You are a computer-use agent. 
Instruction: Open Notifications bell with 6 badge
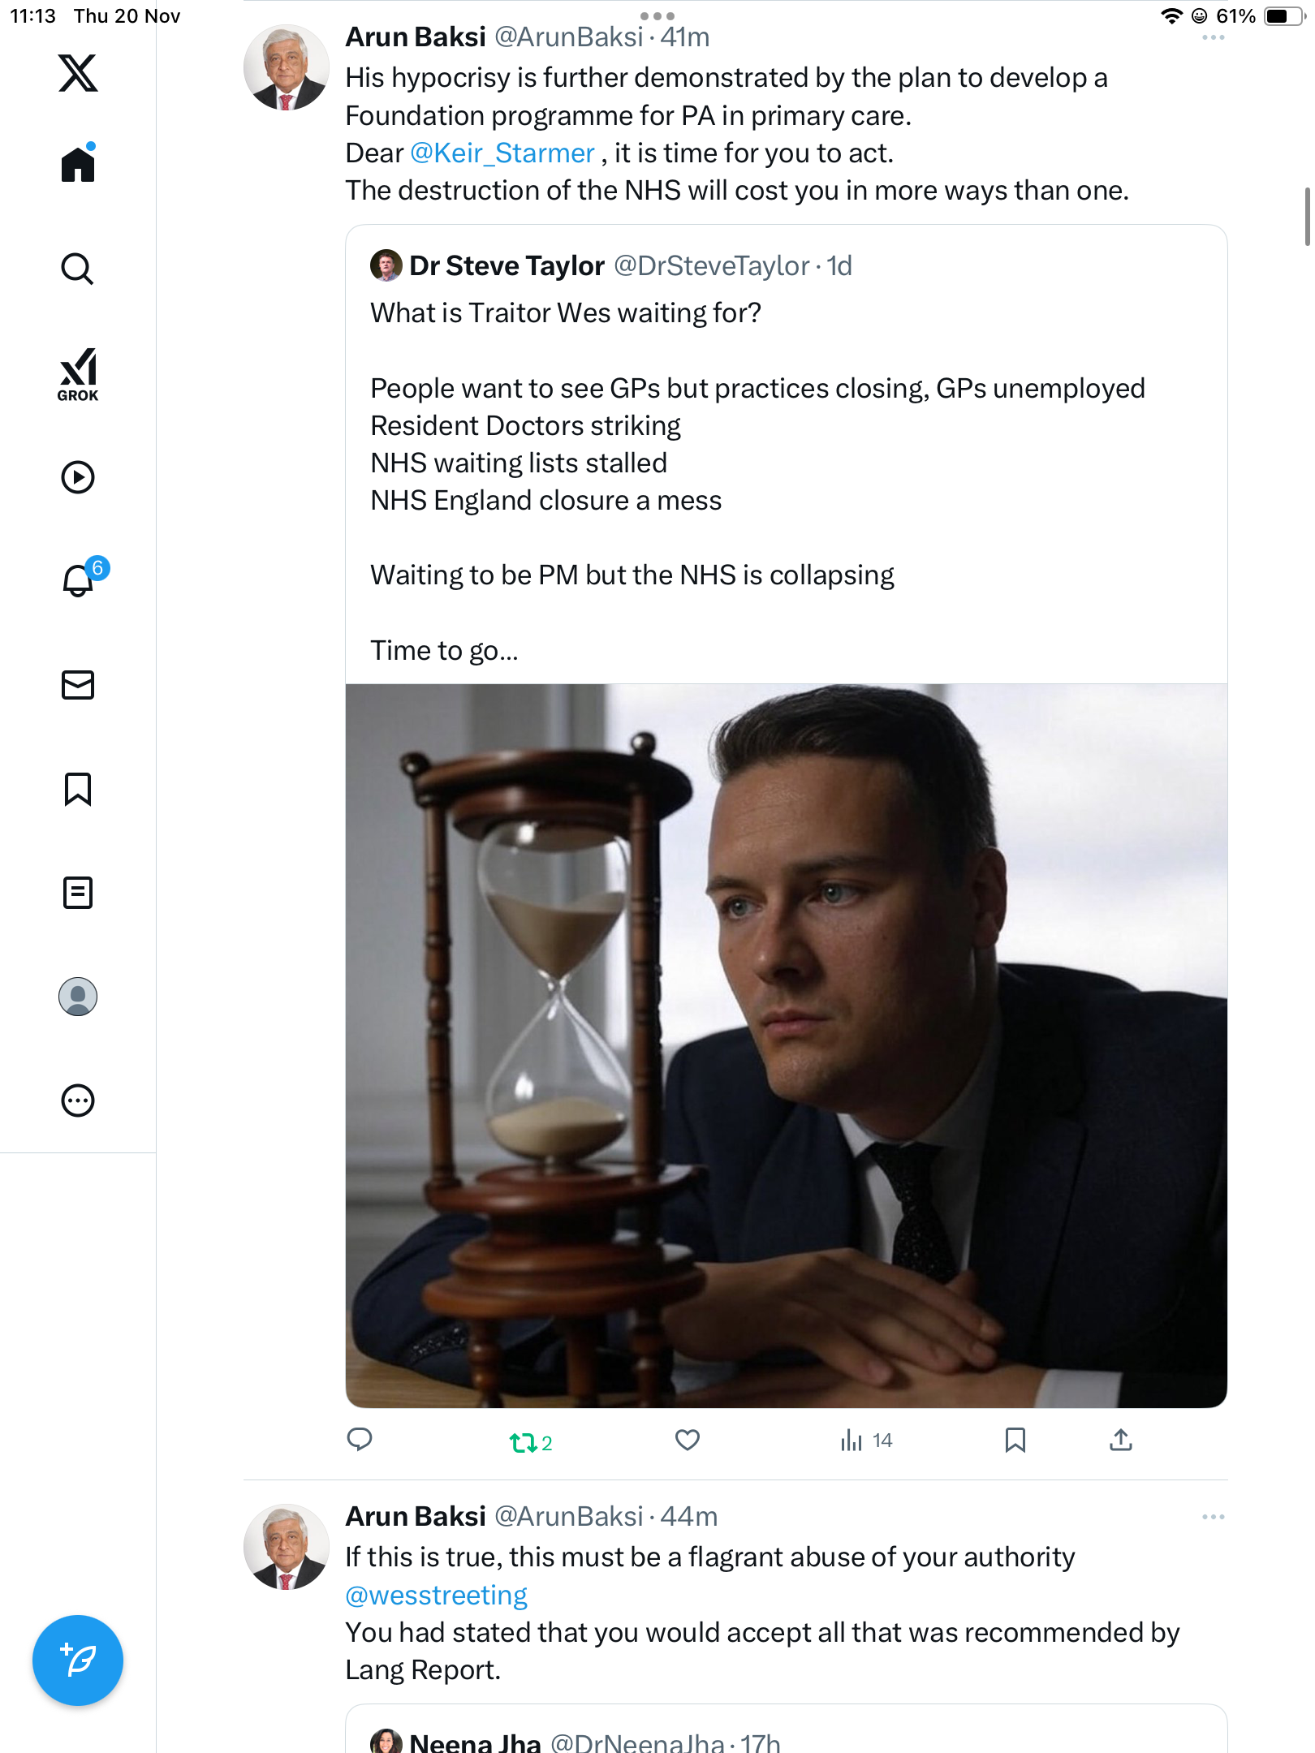point(78,580)
